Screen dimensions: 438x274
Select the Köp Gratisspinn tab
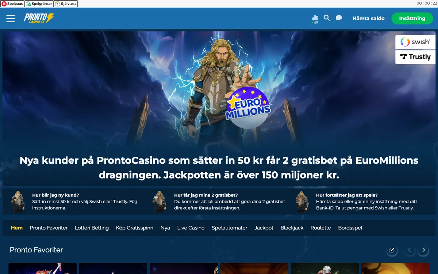[x=135, y=228]
